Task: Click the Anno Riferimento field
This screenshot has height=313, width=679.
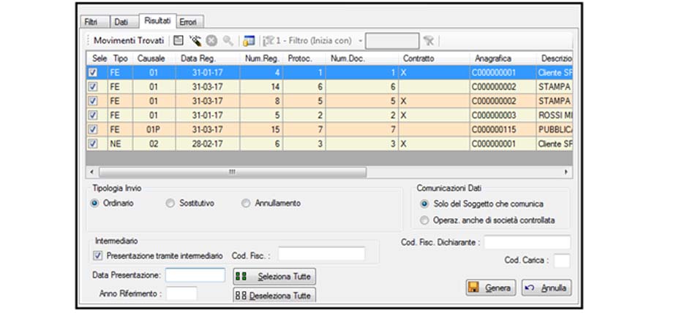Action: [181, 293]
